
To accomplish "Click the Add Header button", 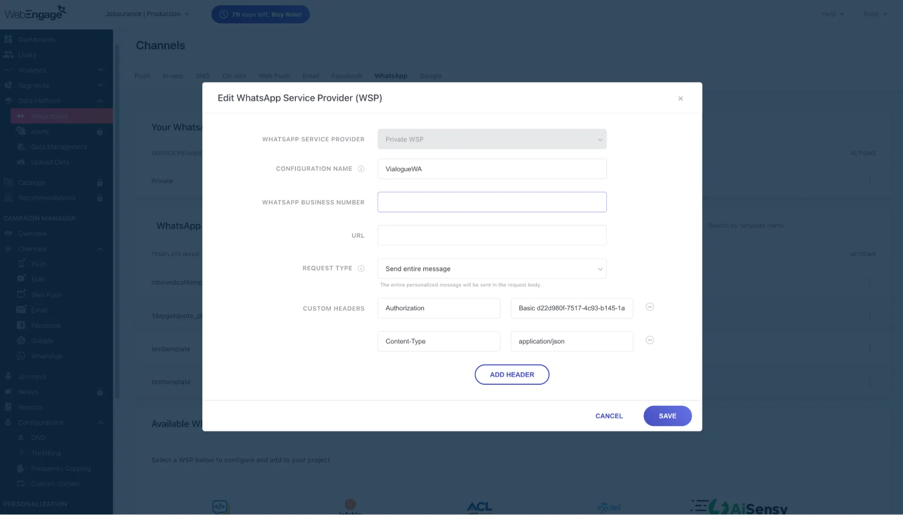I will click(x=512, y=375).
